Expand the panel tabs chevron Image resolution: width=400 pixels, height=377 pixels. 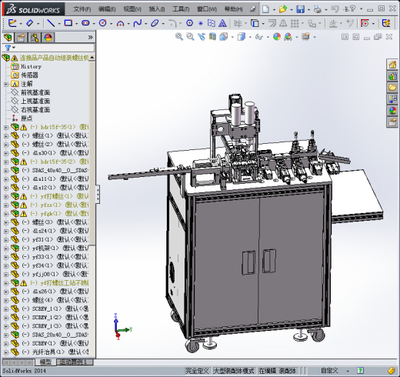90,38
